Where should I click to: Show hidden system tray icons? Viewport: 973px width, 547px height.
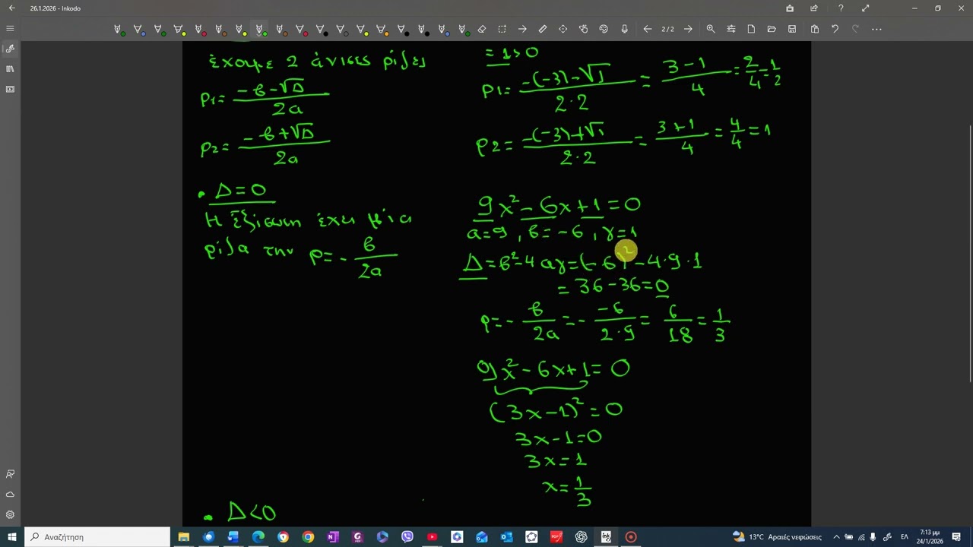836,537
